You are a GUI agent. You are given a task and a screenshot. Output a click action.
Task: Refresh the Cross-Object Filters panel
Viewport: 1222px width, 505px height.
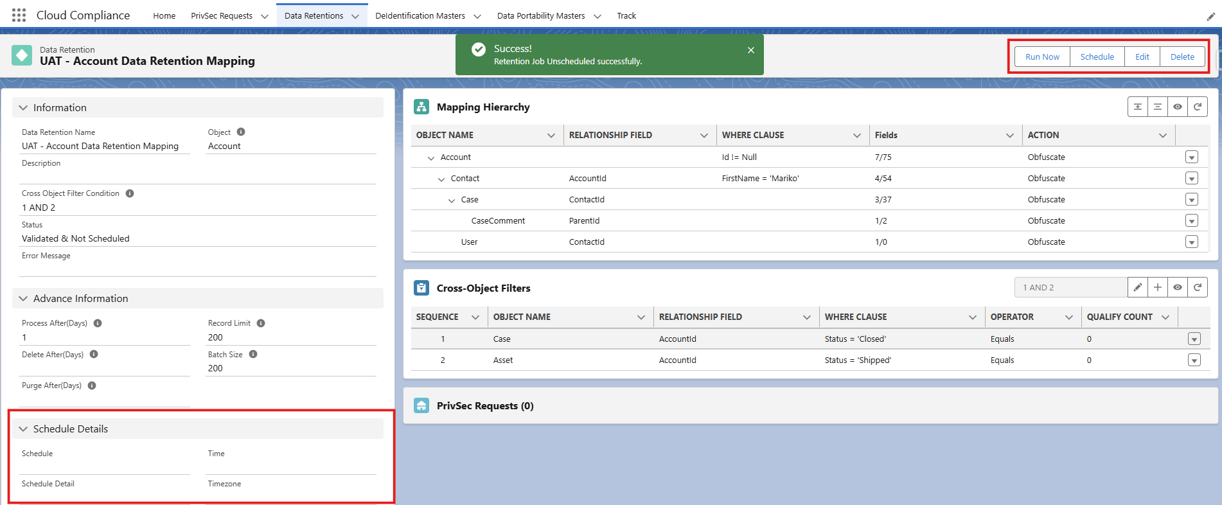(x=1198, y=287)
